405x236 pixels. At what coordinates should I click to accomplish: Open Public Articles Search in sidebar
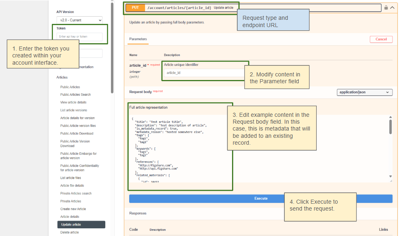(75, 95)
